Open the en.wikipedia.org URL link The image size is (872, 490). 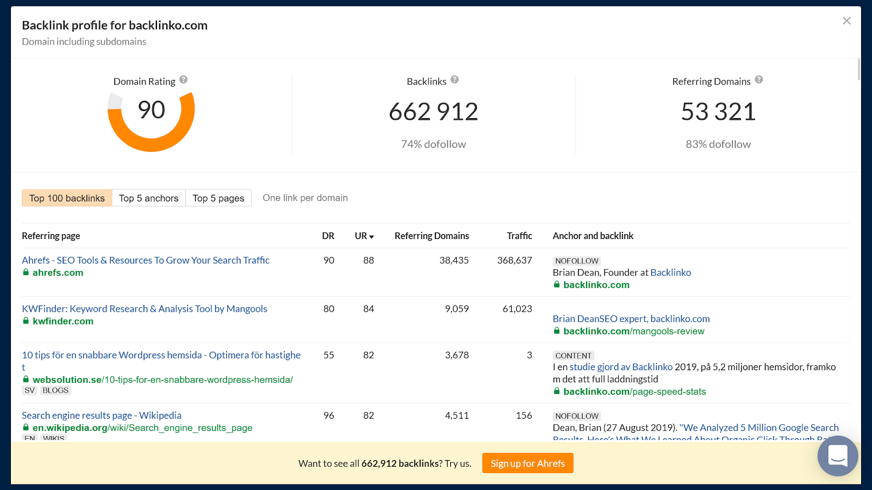coord(142,428)
